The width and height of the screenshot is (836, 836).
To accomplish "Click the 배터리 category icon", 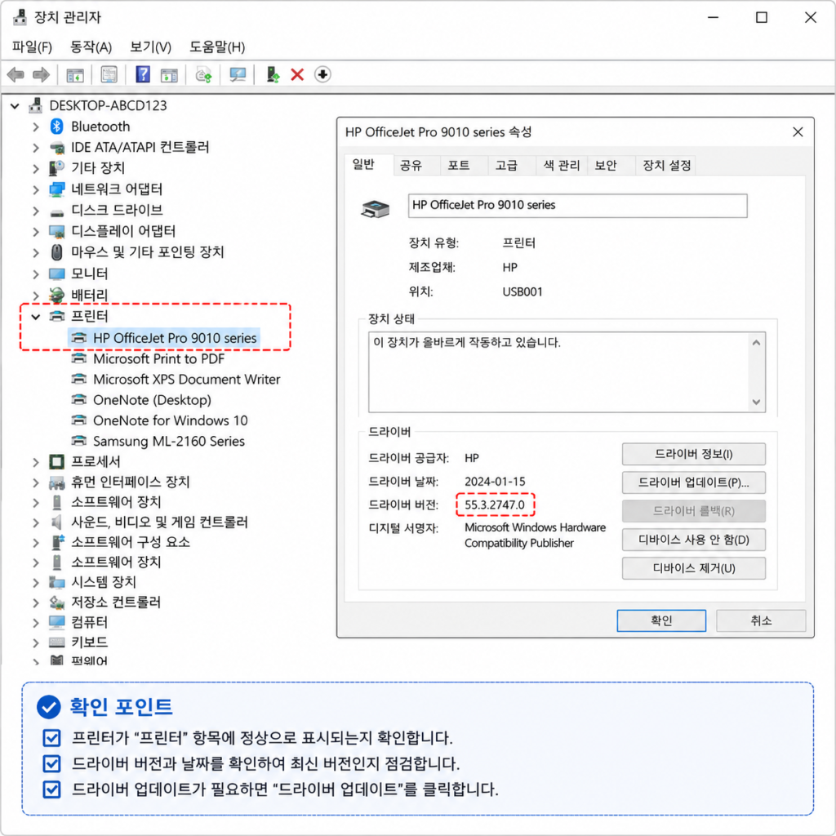I will pos(56,294).
